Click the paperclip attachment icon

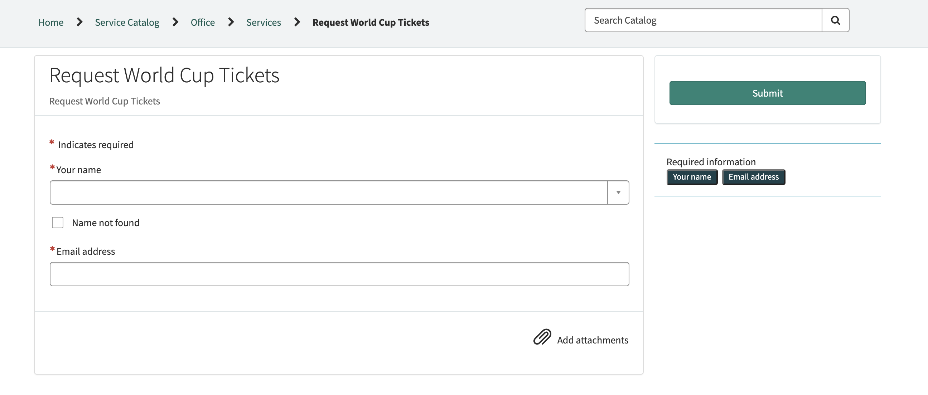click(542, 337)
